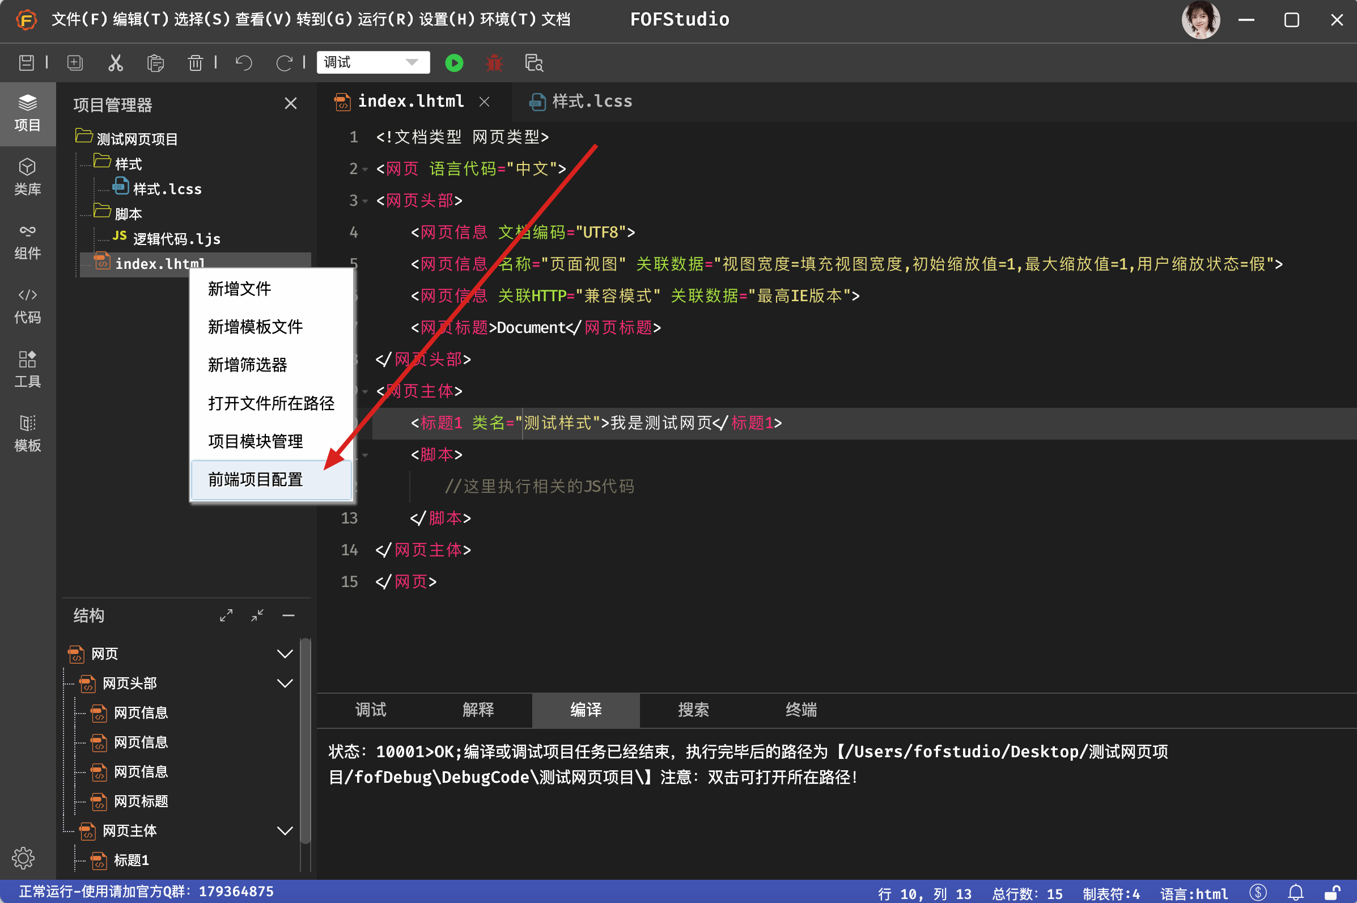
Task: Open settings gear at sidebar bottom
Action: coord(24,858)
